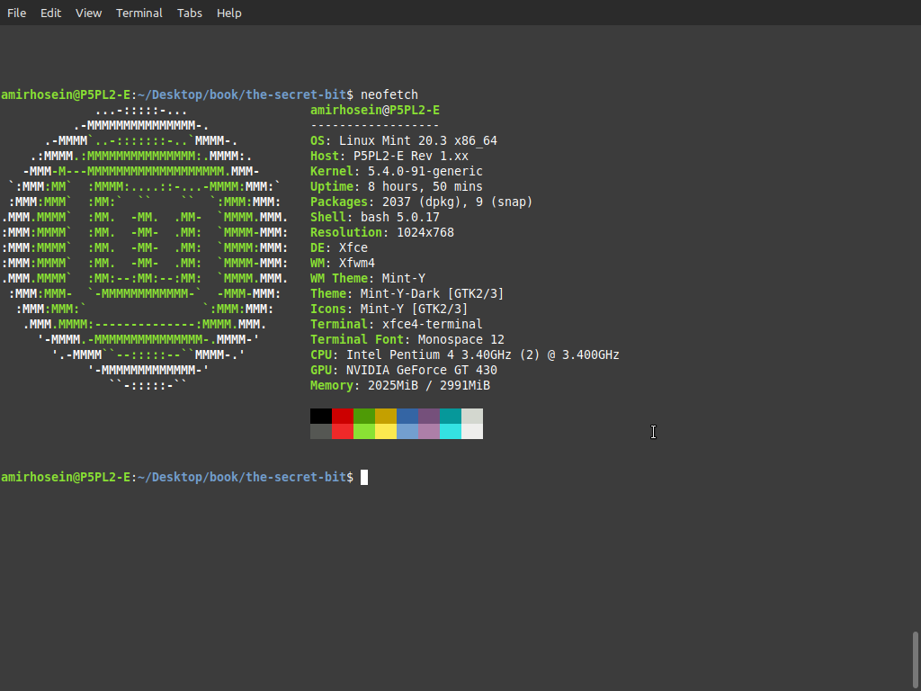Click the 'Resolution: 1024x768' line
921x691 pixels.
click(382, 233)
